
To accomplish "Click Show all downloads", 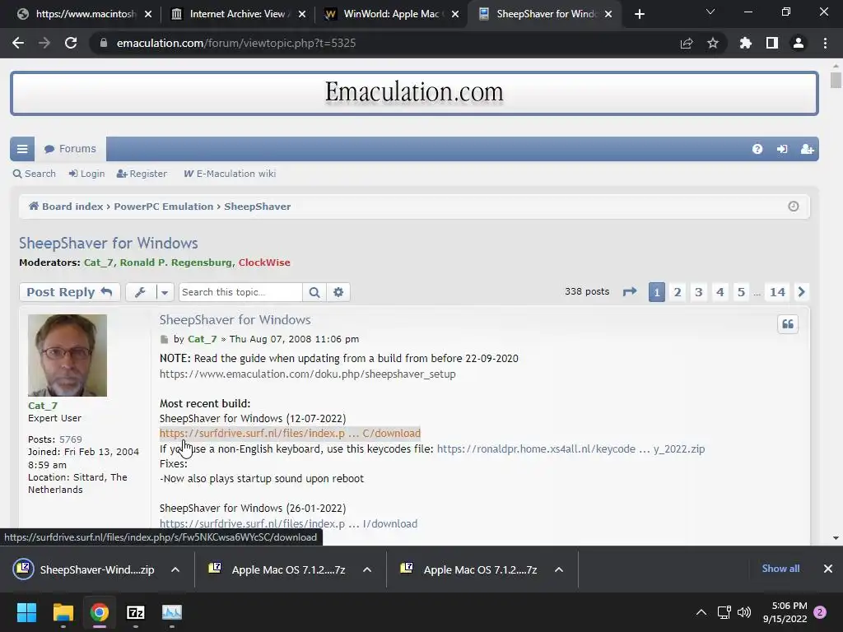I will pos(780,569).
